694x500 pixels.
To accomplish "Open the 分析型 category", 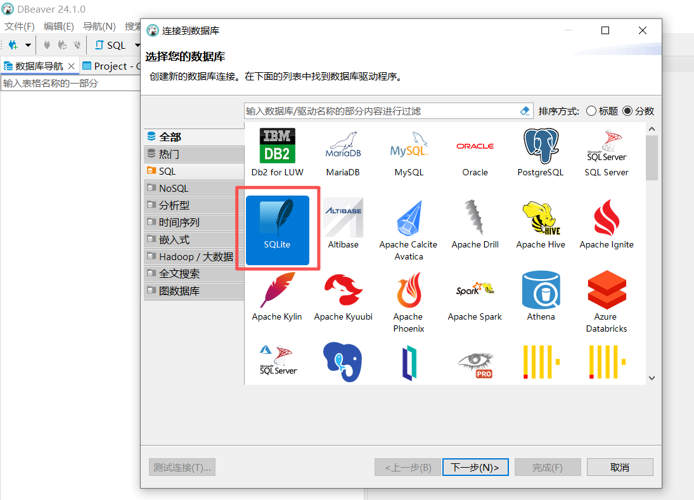I will coord(194,205).
